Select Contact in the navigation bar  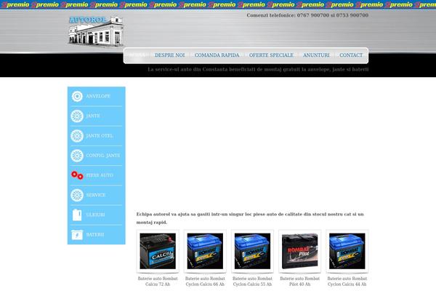click(351, 55)
